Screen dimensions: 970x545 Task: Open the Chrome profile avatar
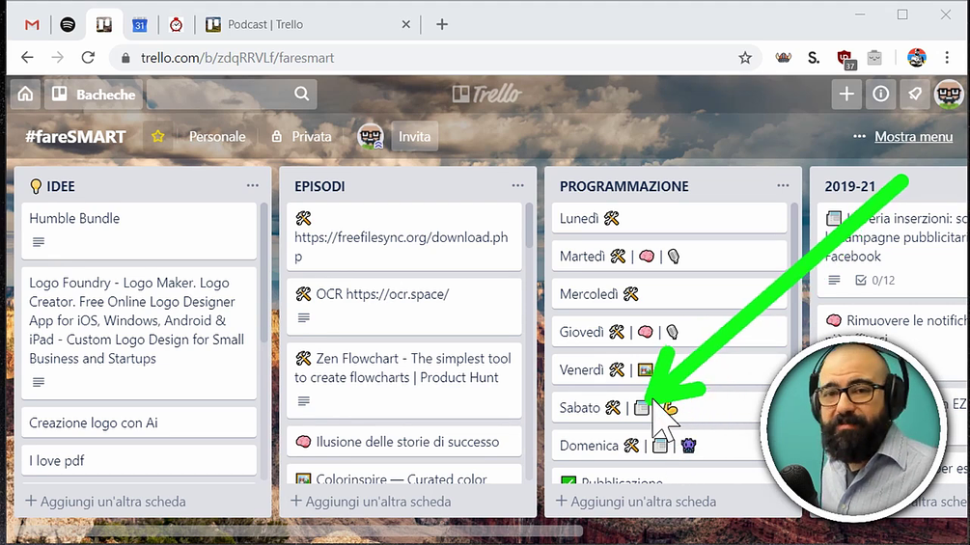point(917,58)
